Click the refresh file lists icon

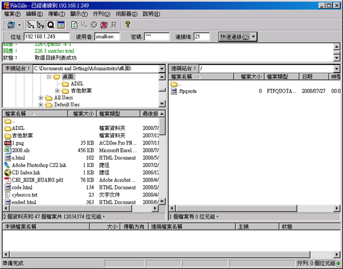pyautogui.click(x=74, y=25)
